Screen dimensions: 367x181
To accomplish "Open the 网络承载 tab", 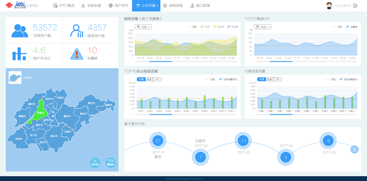I will (x=173, y=5).
